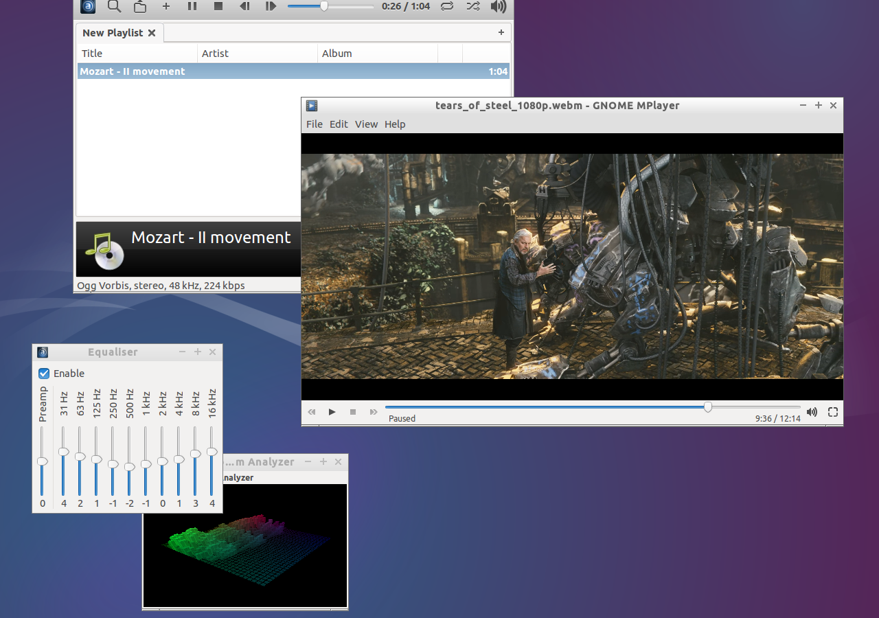Toggle shuffle mode in Audacious
Image resolution: width=879 pixels, height=618 pixels.
(x=472, y=6)
